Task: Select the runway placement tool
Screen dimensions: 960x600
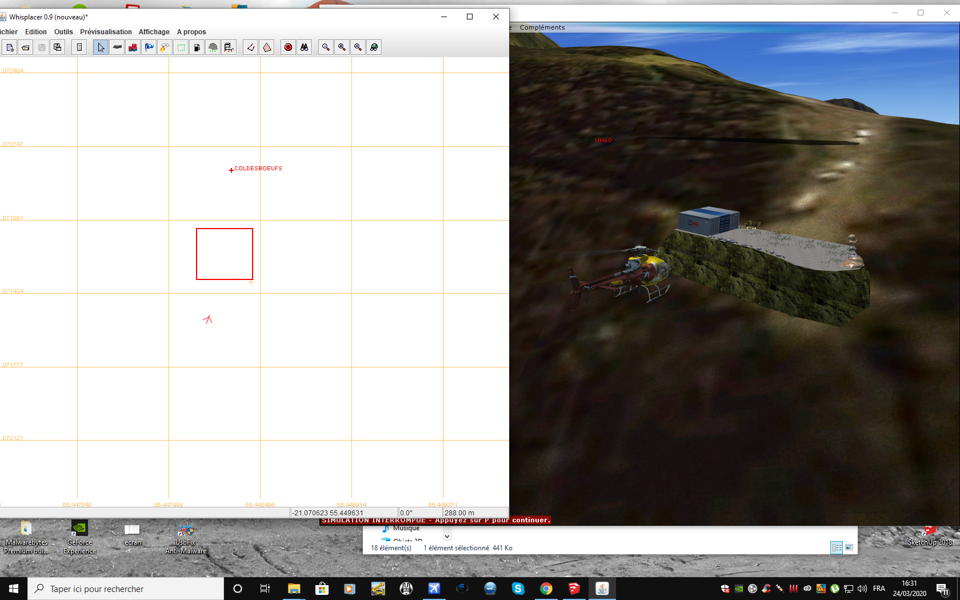Action: point(117,47)
